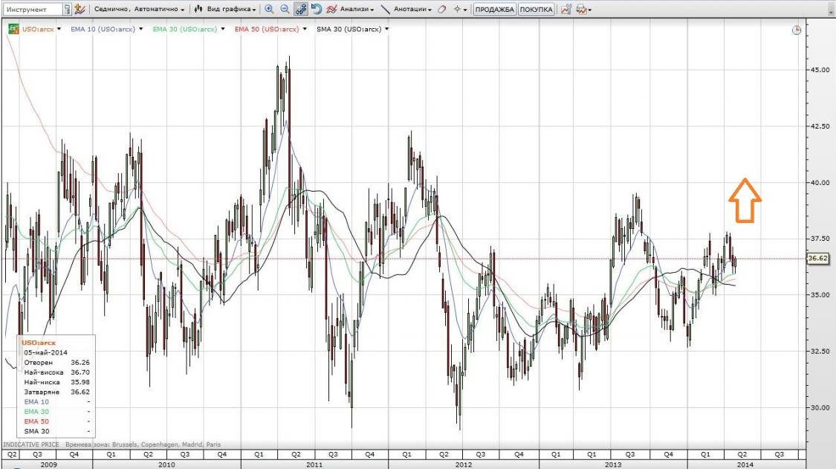This screenshot has width=836, height=469.
Task: Click the Най-ниска 35.98 row
Action: coord(56,382)
